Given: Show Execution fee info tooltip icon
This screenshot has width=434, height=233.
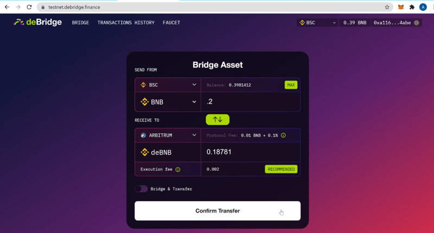Looking at the screenshot, I should coord(178,170).
